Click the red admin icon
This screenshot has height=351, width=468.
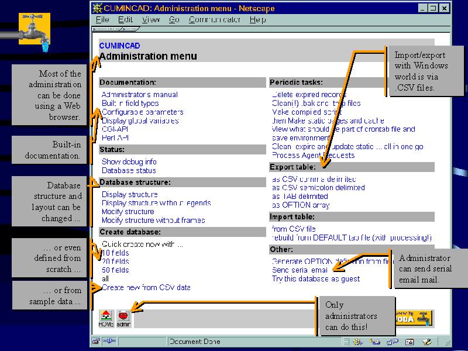click(x=123, y=318)
